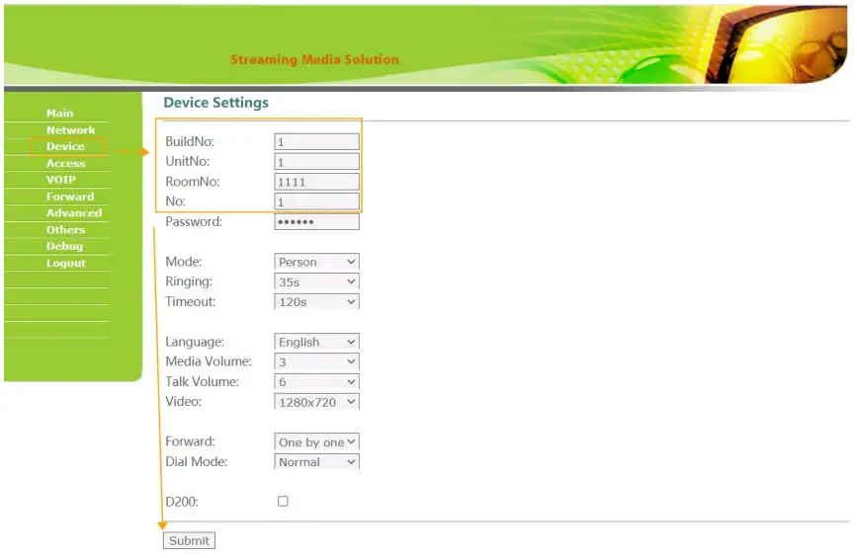The width and height of the screenshot is (857, 558).
Task: Change Language dropdown from English
Action: click(x=316, y=342)
